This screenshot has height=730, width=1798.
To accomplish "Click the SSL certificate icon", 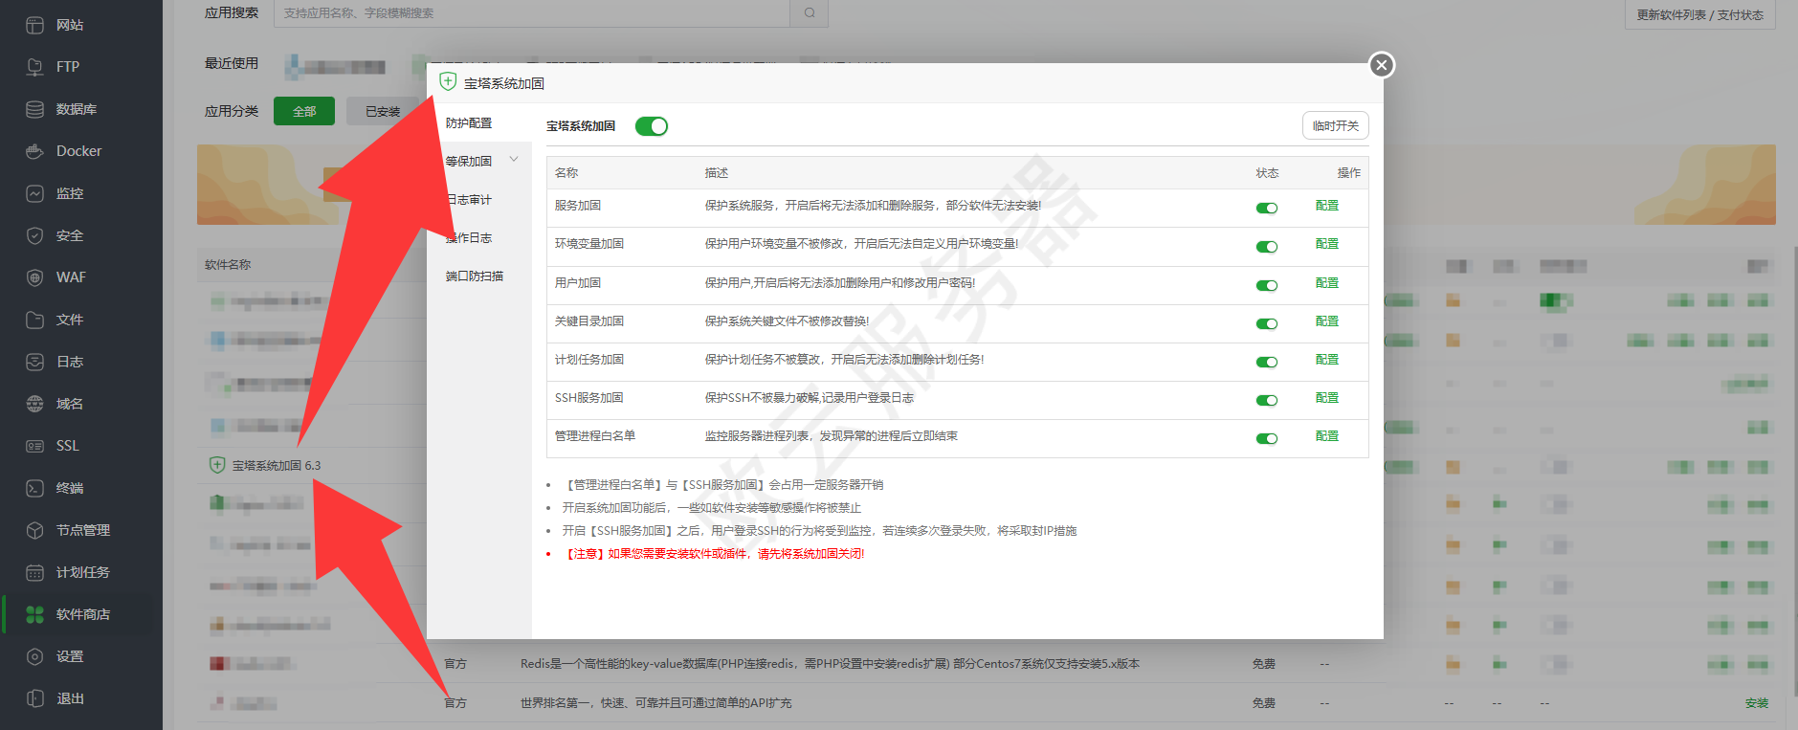I will click(x=34, y=446).
